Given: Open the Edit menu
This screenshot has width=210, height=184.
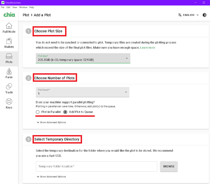Looking at the screenshot, I should click(8, 7).
